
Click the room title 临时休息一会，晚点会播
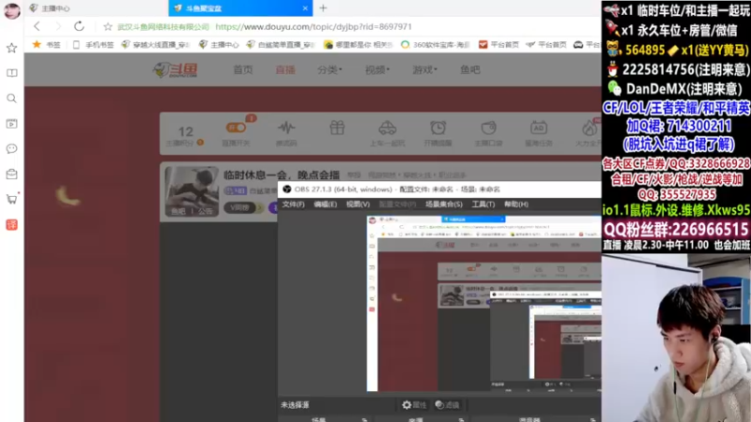(282, 175)
